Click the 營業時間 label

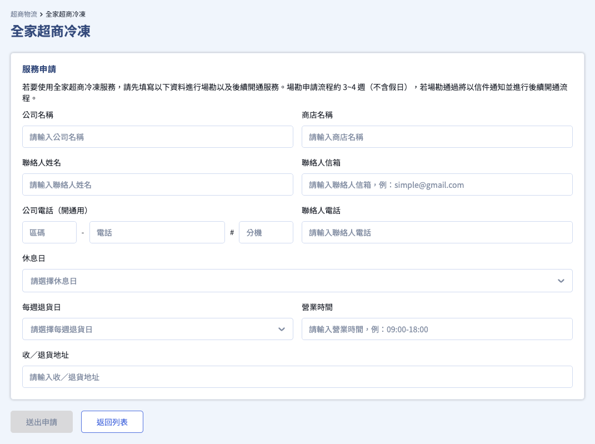[317, 307]
